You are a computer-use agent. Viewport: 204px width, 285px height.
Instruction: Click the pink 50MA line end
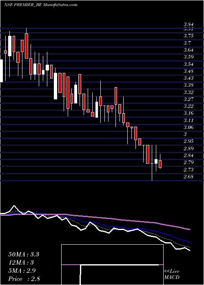(189, 229)
